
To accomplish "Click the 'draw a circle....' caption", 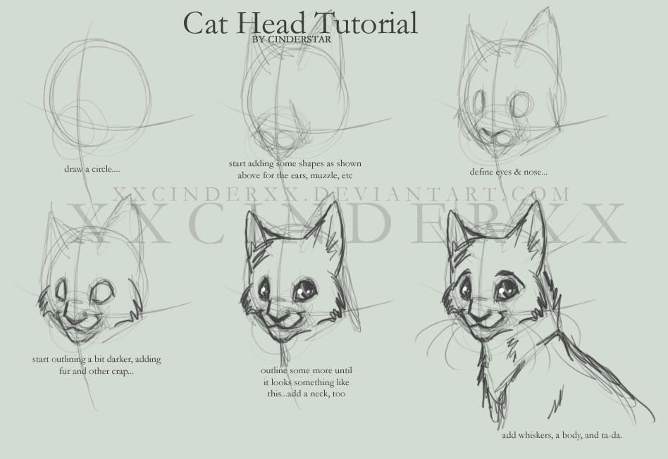I will (x=92, y=169).
